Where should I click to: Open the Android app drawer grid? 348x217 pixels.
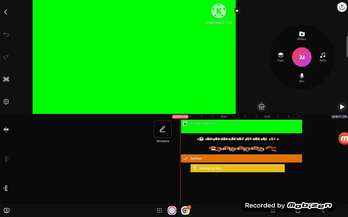pyautogui.click(x=159, y=211)
